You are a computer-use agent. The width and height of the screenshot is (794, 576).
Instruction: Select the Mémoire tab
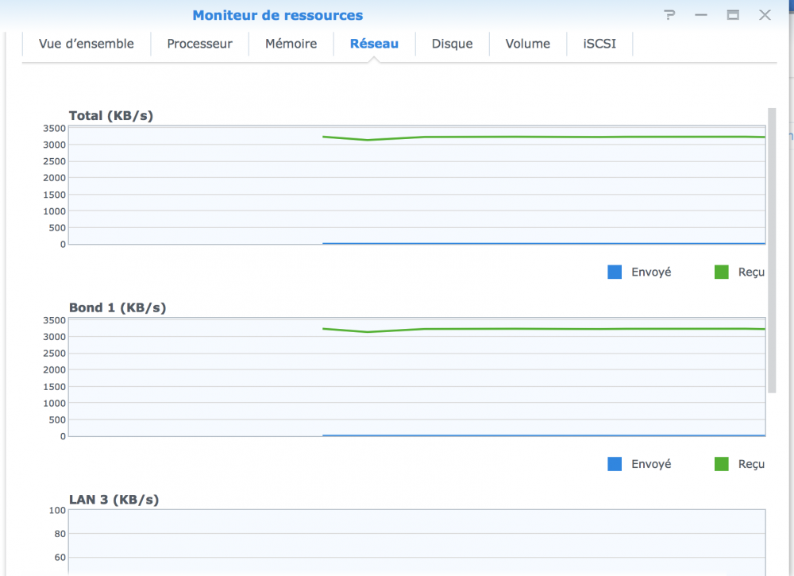[291, 44]
